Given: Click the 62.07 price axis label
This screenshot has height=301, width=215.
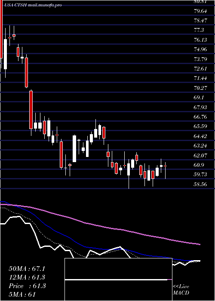Looking at the screenshot, I should coord(200,155).
